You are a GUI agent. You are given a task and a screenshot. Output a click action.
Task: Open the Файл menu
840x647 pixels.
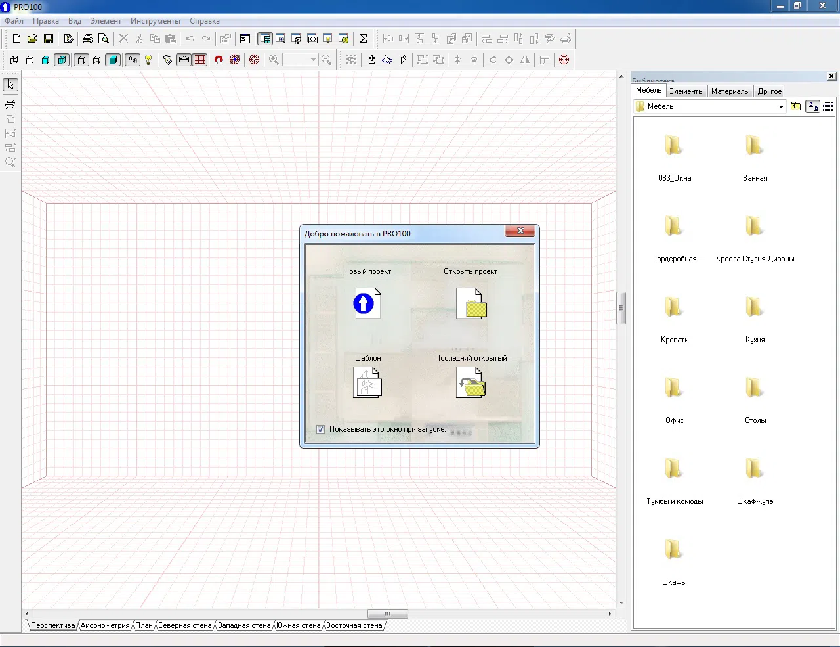point(14,21)
